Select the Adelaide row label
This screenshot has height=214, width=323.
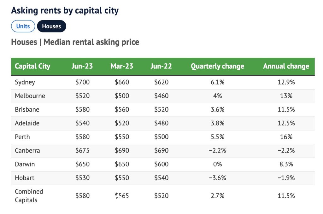tap(27, 123)
